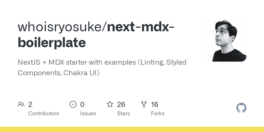Click the Issues circle-dot icon
264x132 pixels.
point(73,104)
